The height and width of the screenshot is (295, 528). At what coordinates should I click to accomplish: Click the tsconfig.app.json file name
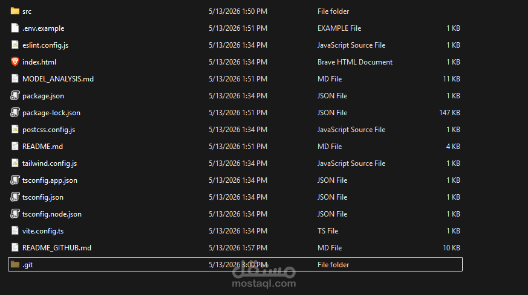click(x=50, y=180)
